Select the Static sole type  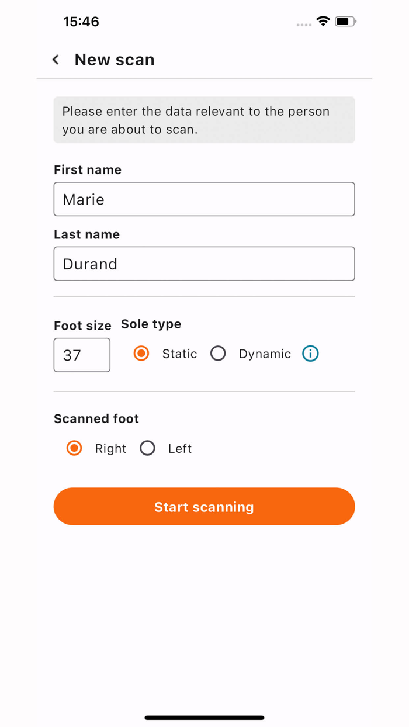[141, 354]
